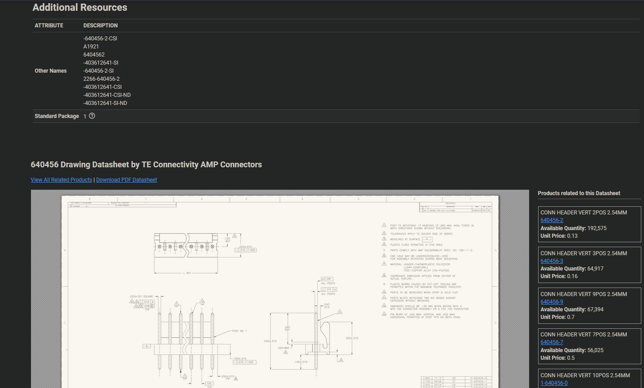Open the Standard Package help icon
Viewport: 644px width, 388px height.
pos(92,116)
